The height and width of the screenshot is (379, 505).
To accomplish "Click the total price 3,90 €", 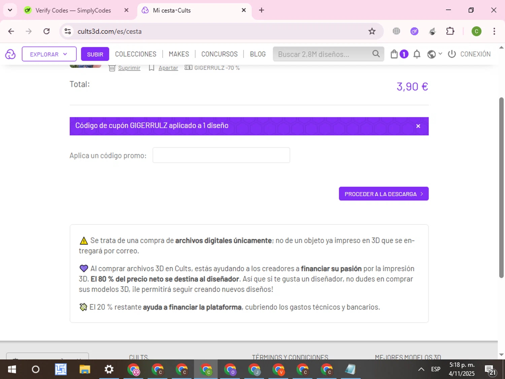I will 412,87.
